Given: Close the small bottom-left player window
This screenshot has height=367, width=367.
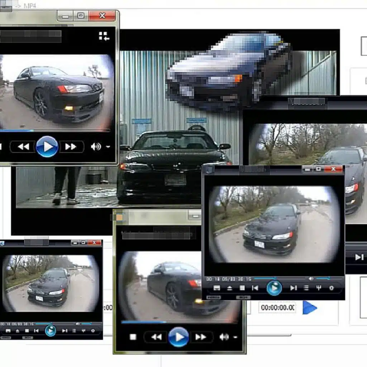Looking at the screenshot, I should coord(94,243).
